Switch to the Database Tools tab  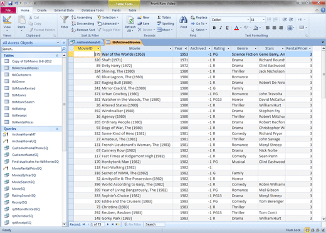pyautogui.click(x=92, y=10)
